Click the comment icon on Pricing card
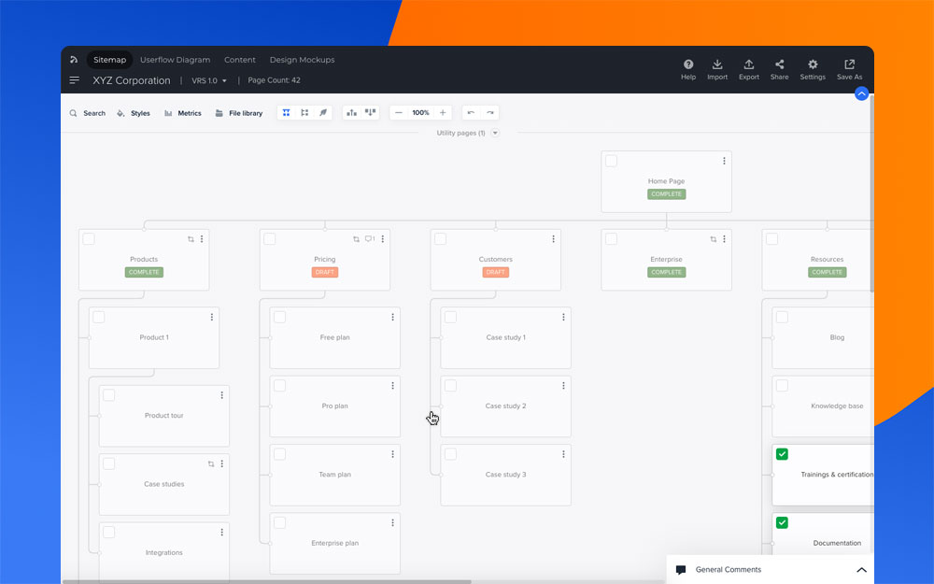Viewport: 934px width, 584px height. (x=369, y=239)
